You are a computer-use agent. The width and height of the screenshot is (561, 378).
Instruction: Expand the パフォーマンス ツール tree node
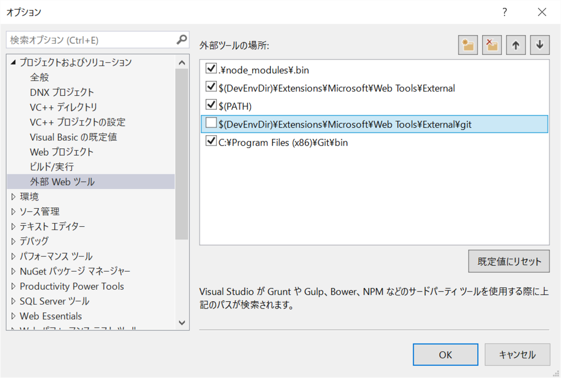click(x=13, y=256)
